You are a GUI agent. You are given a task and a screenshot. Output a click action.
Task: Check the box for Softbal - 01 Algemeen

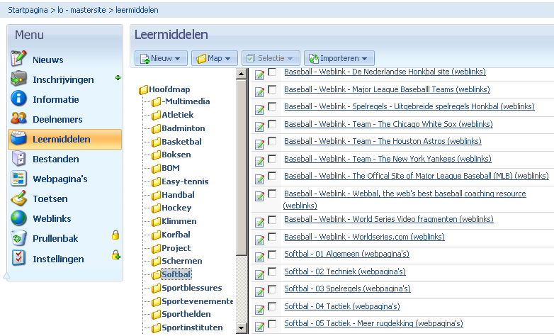click(272, 254)
